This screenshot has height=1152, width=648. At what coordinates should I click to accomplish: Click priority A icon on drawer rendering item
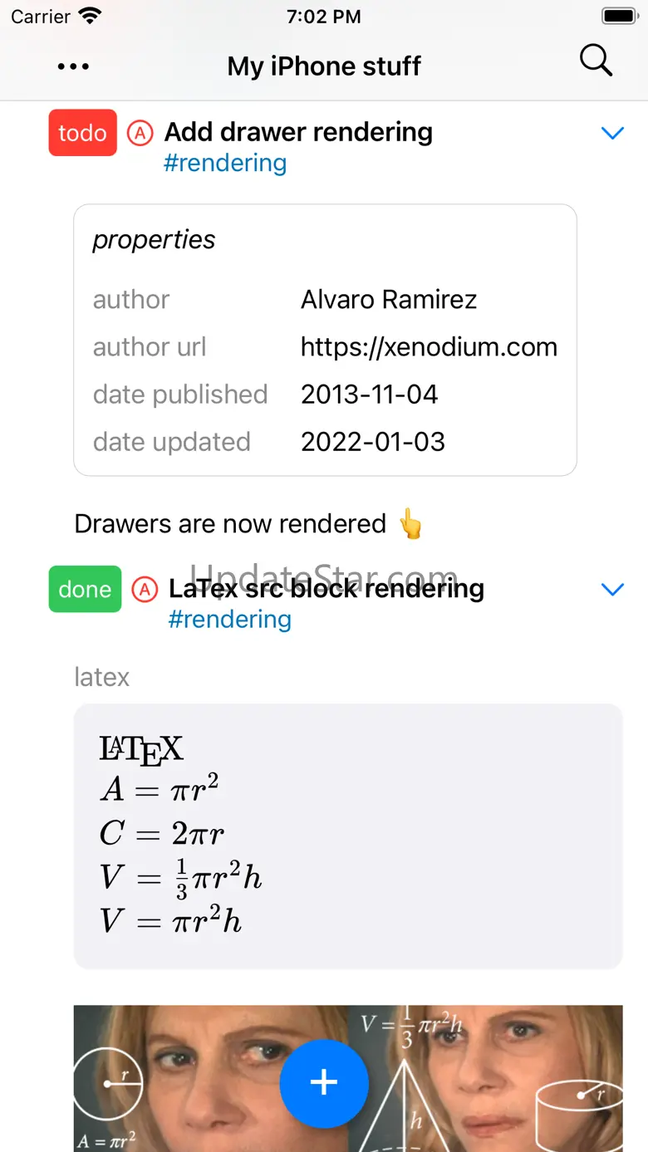tap(140, 132)
